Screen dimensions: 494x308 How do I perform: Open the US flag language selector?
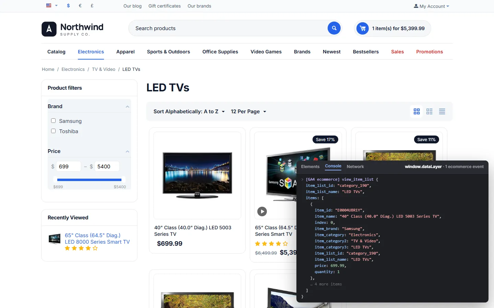(x=52, y=5)
